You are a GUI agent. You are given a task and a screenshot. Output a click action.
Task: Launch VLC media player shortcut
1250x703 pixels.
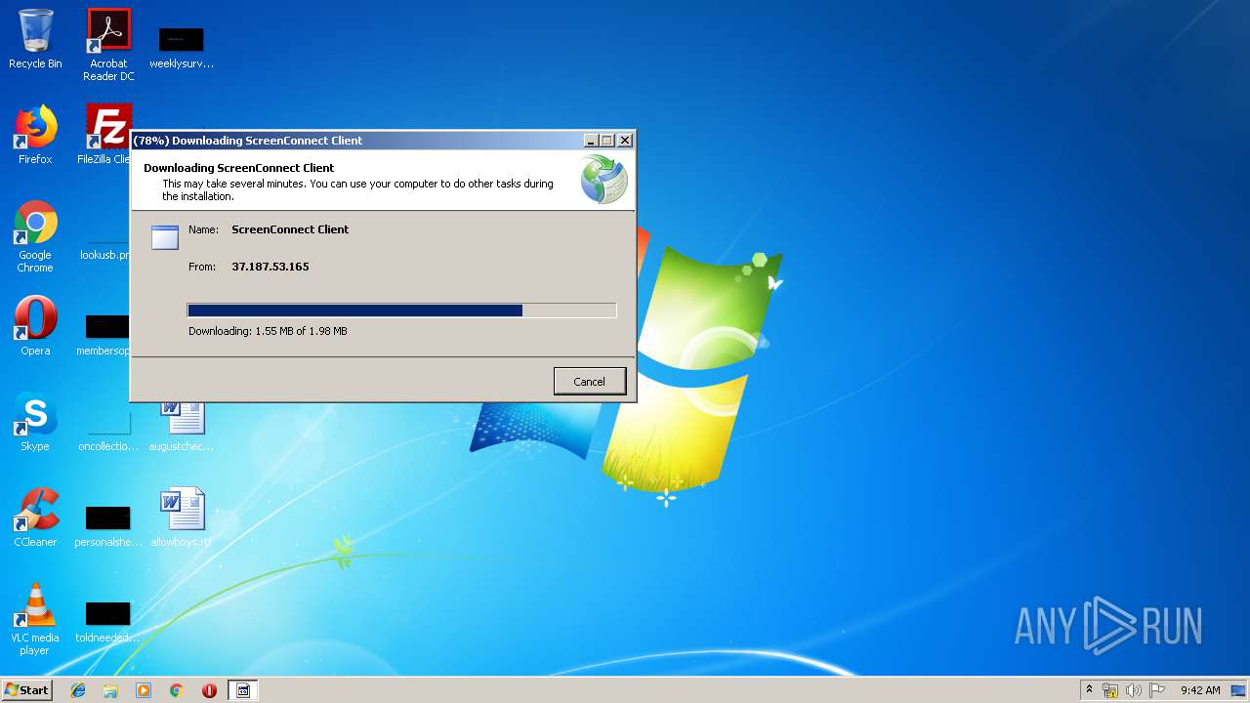coord(35,619)
